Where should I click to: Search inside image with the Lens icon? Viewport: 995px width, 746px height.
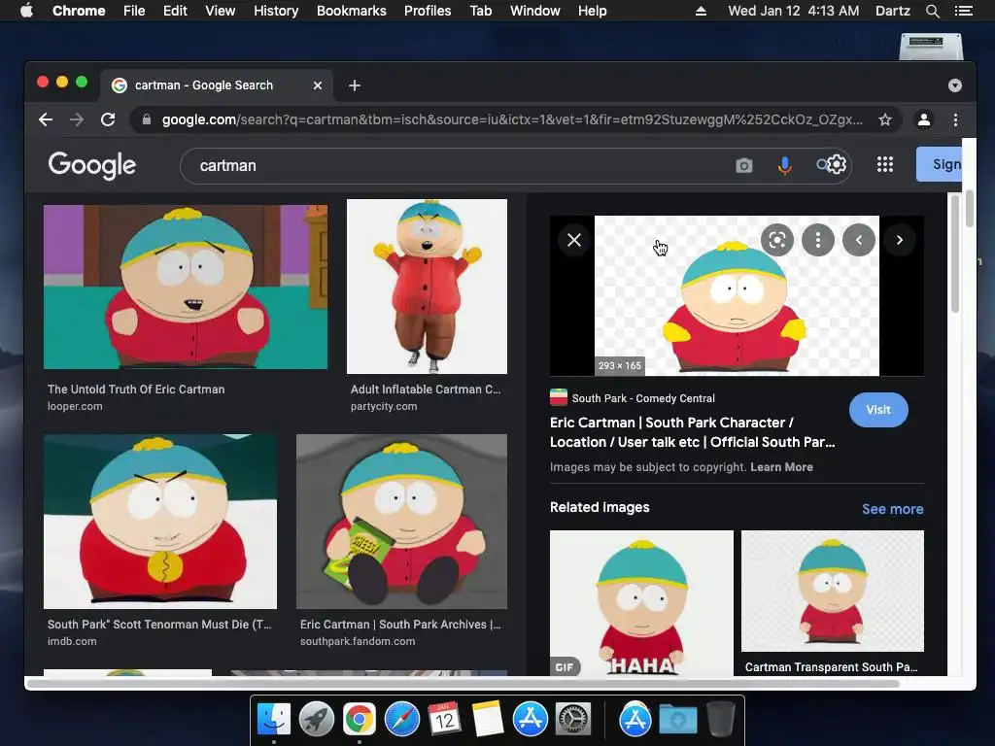(x=776, y=240)
